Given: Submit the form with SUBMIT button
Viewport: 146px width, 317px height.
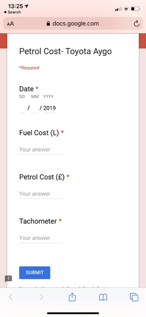Looking at the screenshot, I should [x=35, y=273].
